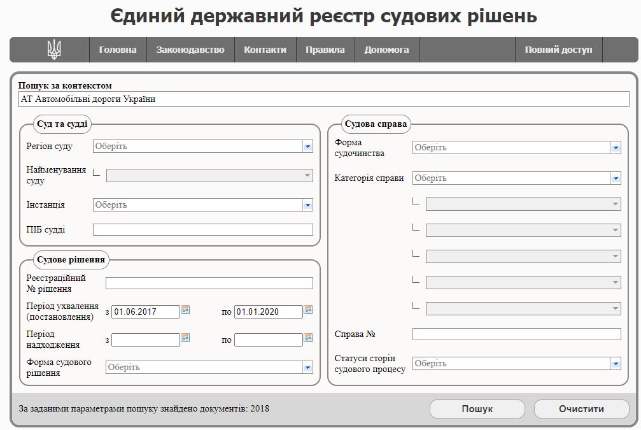
Task: Go to the Законодавство menu item
Action: (x=190, y=50)
